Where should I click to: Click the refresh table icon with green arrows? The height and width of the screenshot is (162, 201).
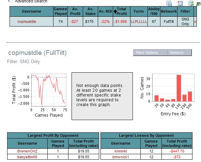(x=191, y=3)
